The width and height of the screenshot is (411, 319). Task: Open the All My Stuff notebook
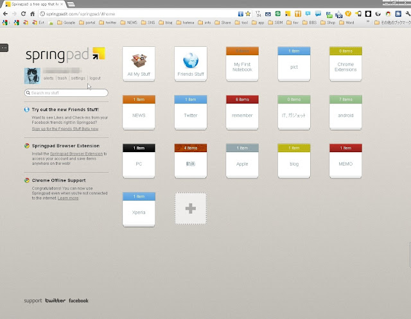click(x=139, y=64)
